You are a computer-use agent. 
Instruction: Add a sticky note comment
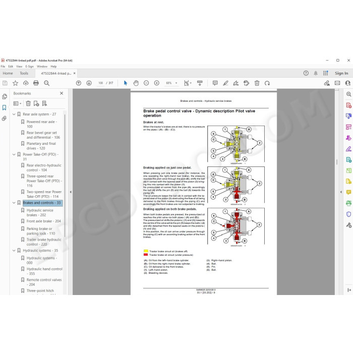coord(215,83)
